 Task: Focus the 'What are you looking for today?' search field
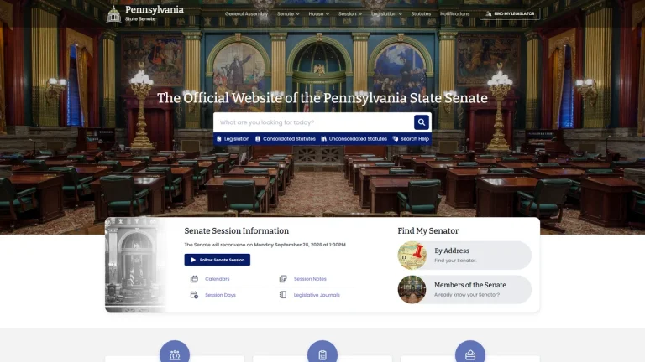pos(313,122)
